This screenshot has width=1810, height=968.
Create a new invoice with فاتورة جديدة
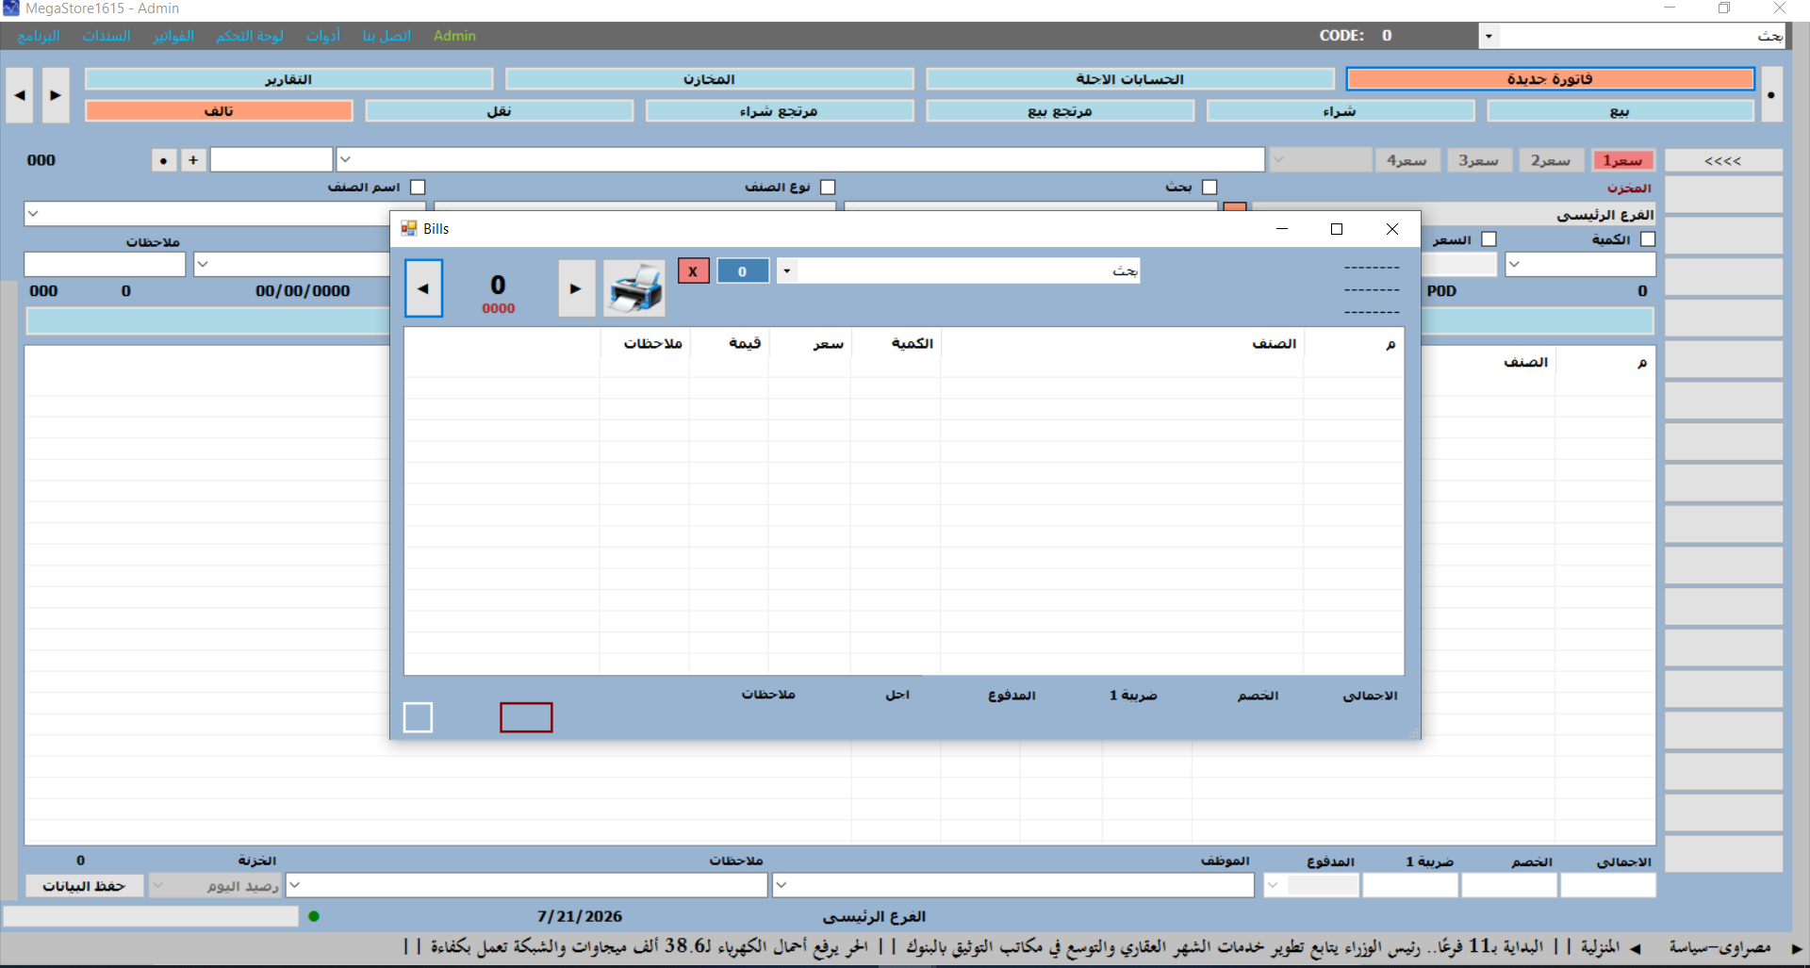[x=1550, y=79]
